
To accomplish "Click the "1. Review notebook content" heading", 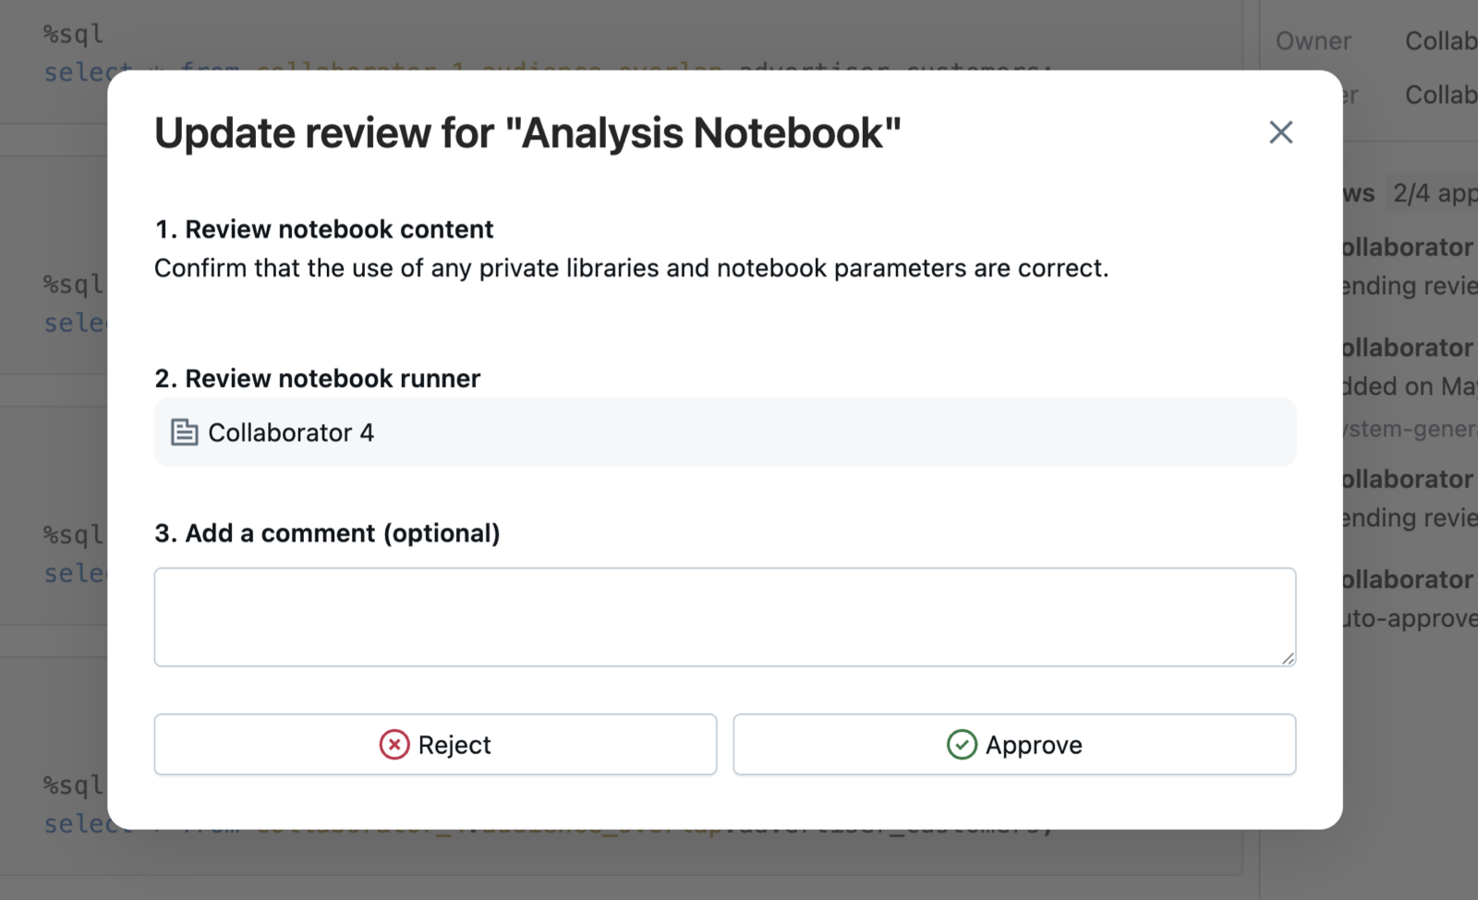I will tap(324, 229).
